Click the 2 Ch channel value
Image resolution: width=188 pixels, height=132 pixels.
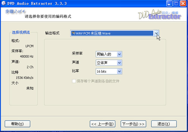point(30,67)
